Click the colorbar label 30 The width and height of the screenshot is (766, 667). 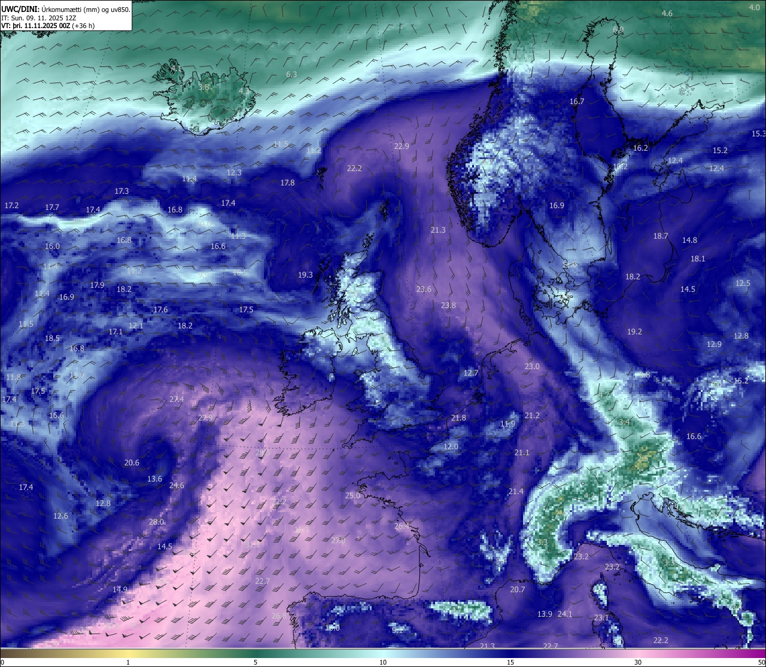(x=638, y=662)
